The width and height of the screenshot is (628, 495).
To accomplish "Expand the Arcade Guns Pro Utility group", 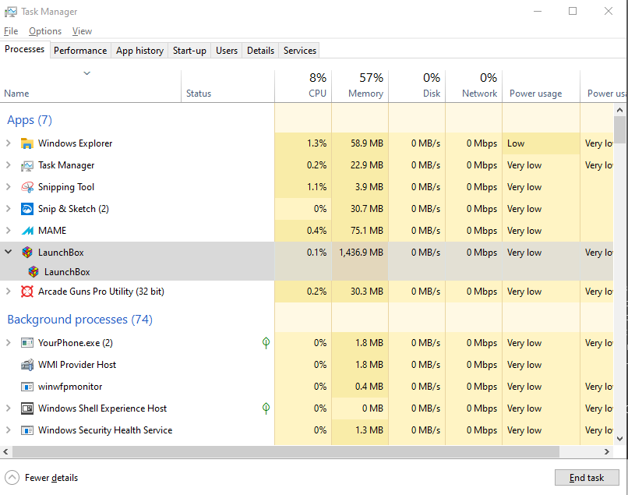I will 8,292.
